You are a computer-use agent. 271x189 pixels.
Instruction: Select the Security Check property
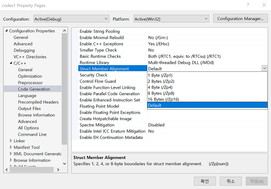(x=93, y=75)
